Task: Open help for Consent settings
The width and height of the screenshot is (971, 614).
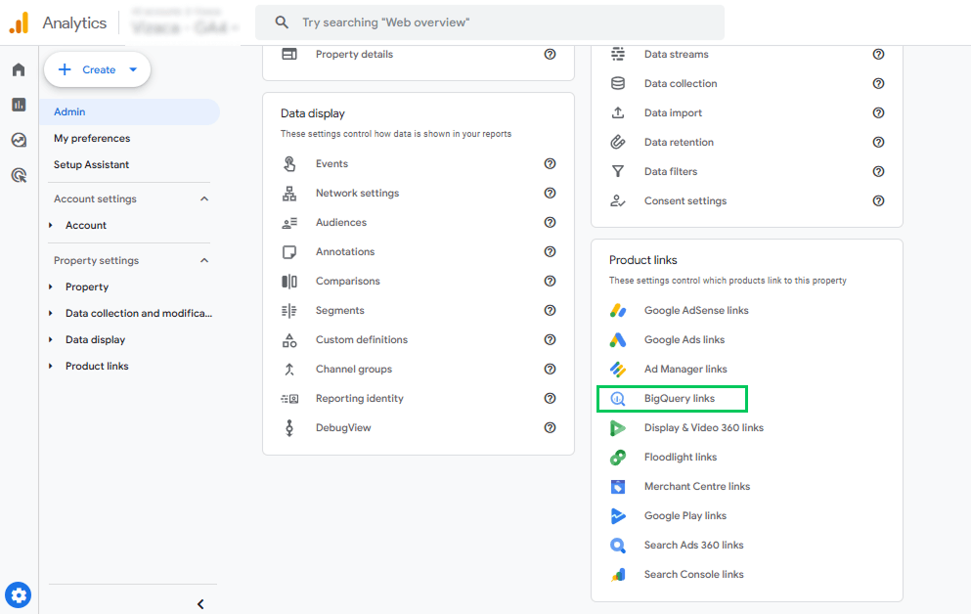Action: [x=878, y=200]
